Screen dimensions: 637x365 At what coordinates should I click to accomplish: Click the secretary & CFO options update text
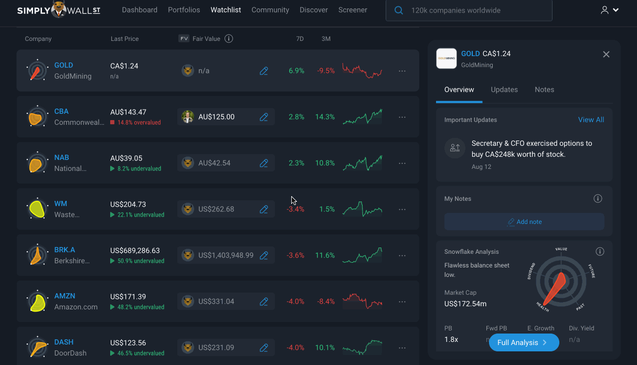(x=532, y=149)
